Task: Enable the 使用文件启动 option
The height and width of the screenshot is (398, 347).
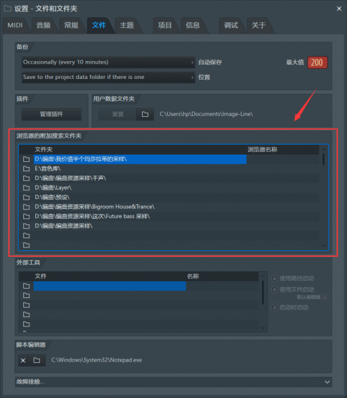Action: [275, 290]
